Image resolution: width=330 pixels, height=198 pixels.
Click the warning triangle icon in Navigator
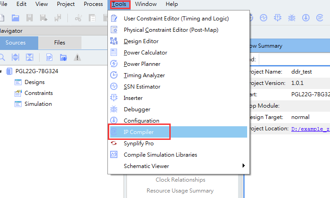[x=77, y=57]
